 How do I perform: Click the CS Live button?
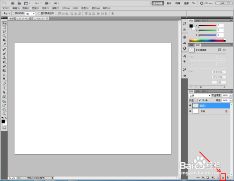coord(207,3)
